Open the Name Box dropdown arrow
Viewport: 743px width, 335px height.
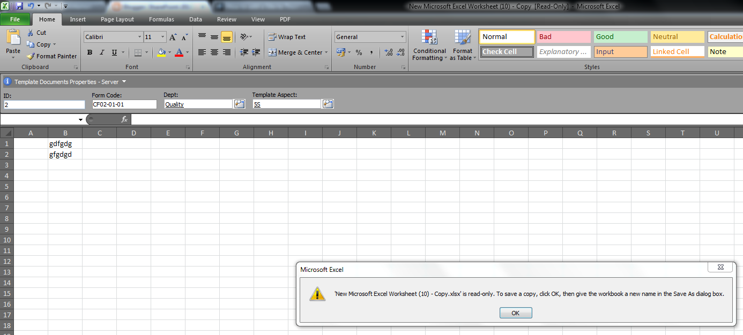click(80, 119)
